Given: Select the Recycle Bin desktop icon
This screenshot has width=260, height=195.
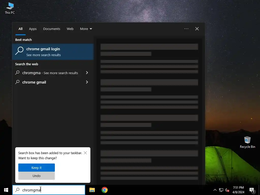Looking at the screenshot, I should point(247,142).
